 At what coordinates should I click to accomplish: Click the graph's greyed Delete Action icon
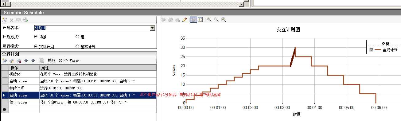tap(177, 20)
